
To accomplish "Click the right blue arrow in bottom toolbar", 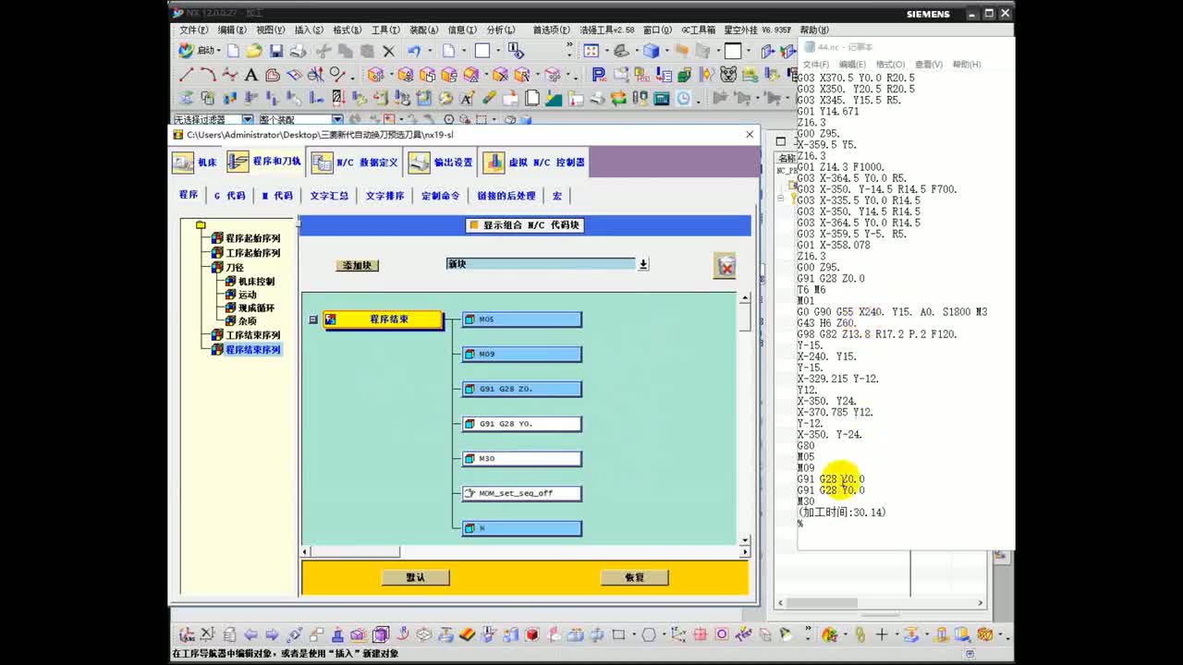I will click(x=272, y=635).
